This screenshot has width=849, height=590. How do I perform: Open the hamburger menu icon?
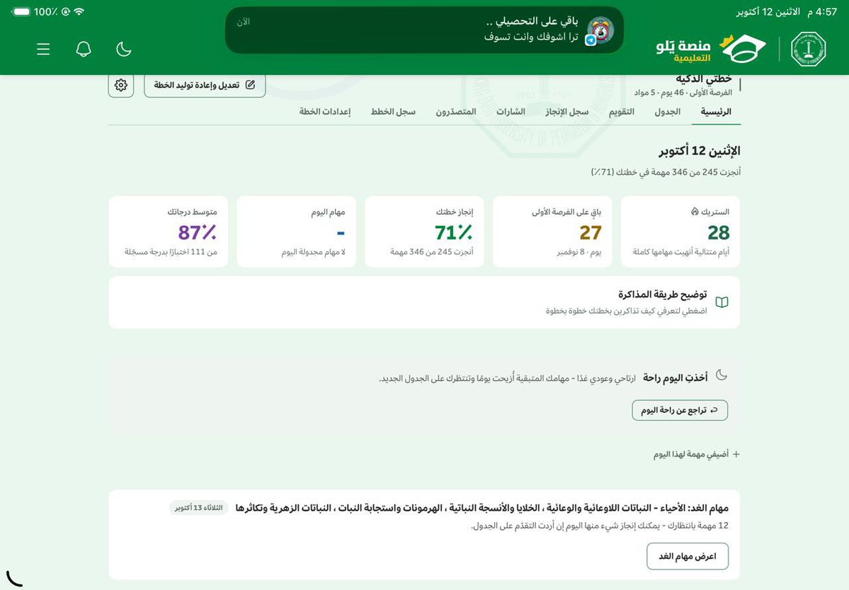(x=43, y=50)
